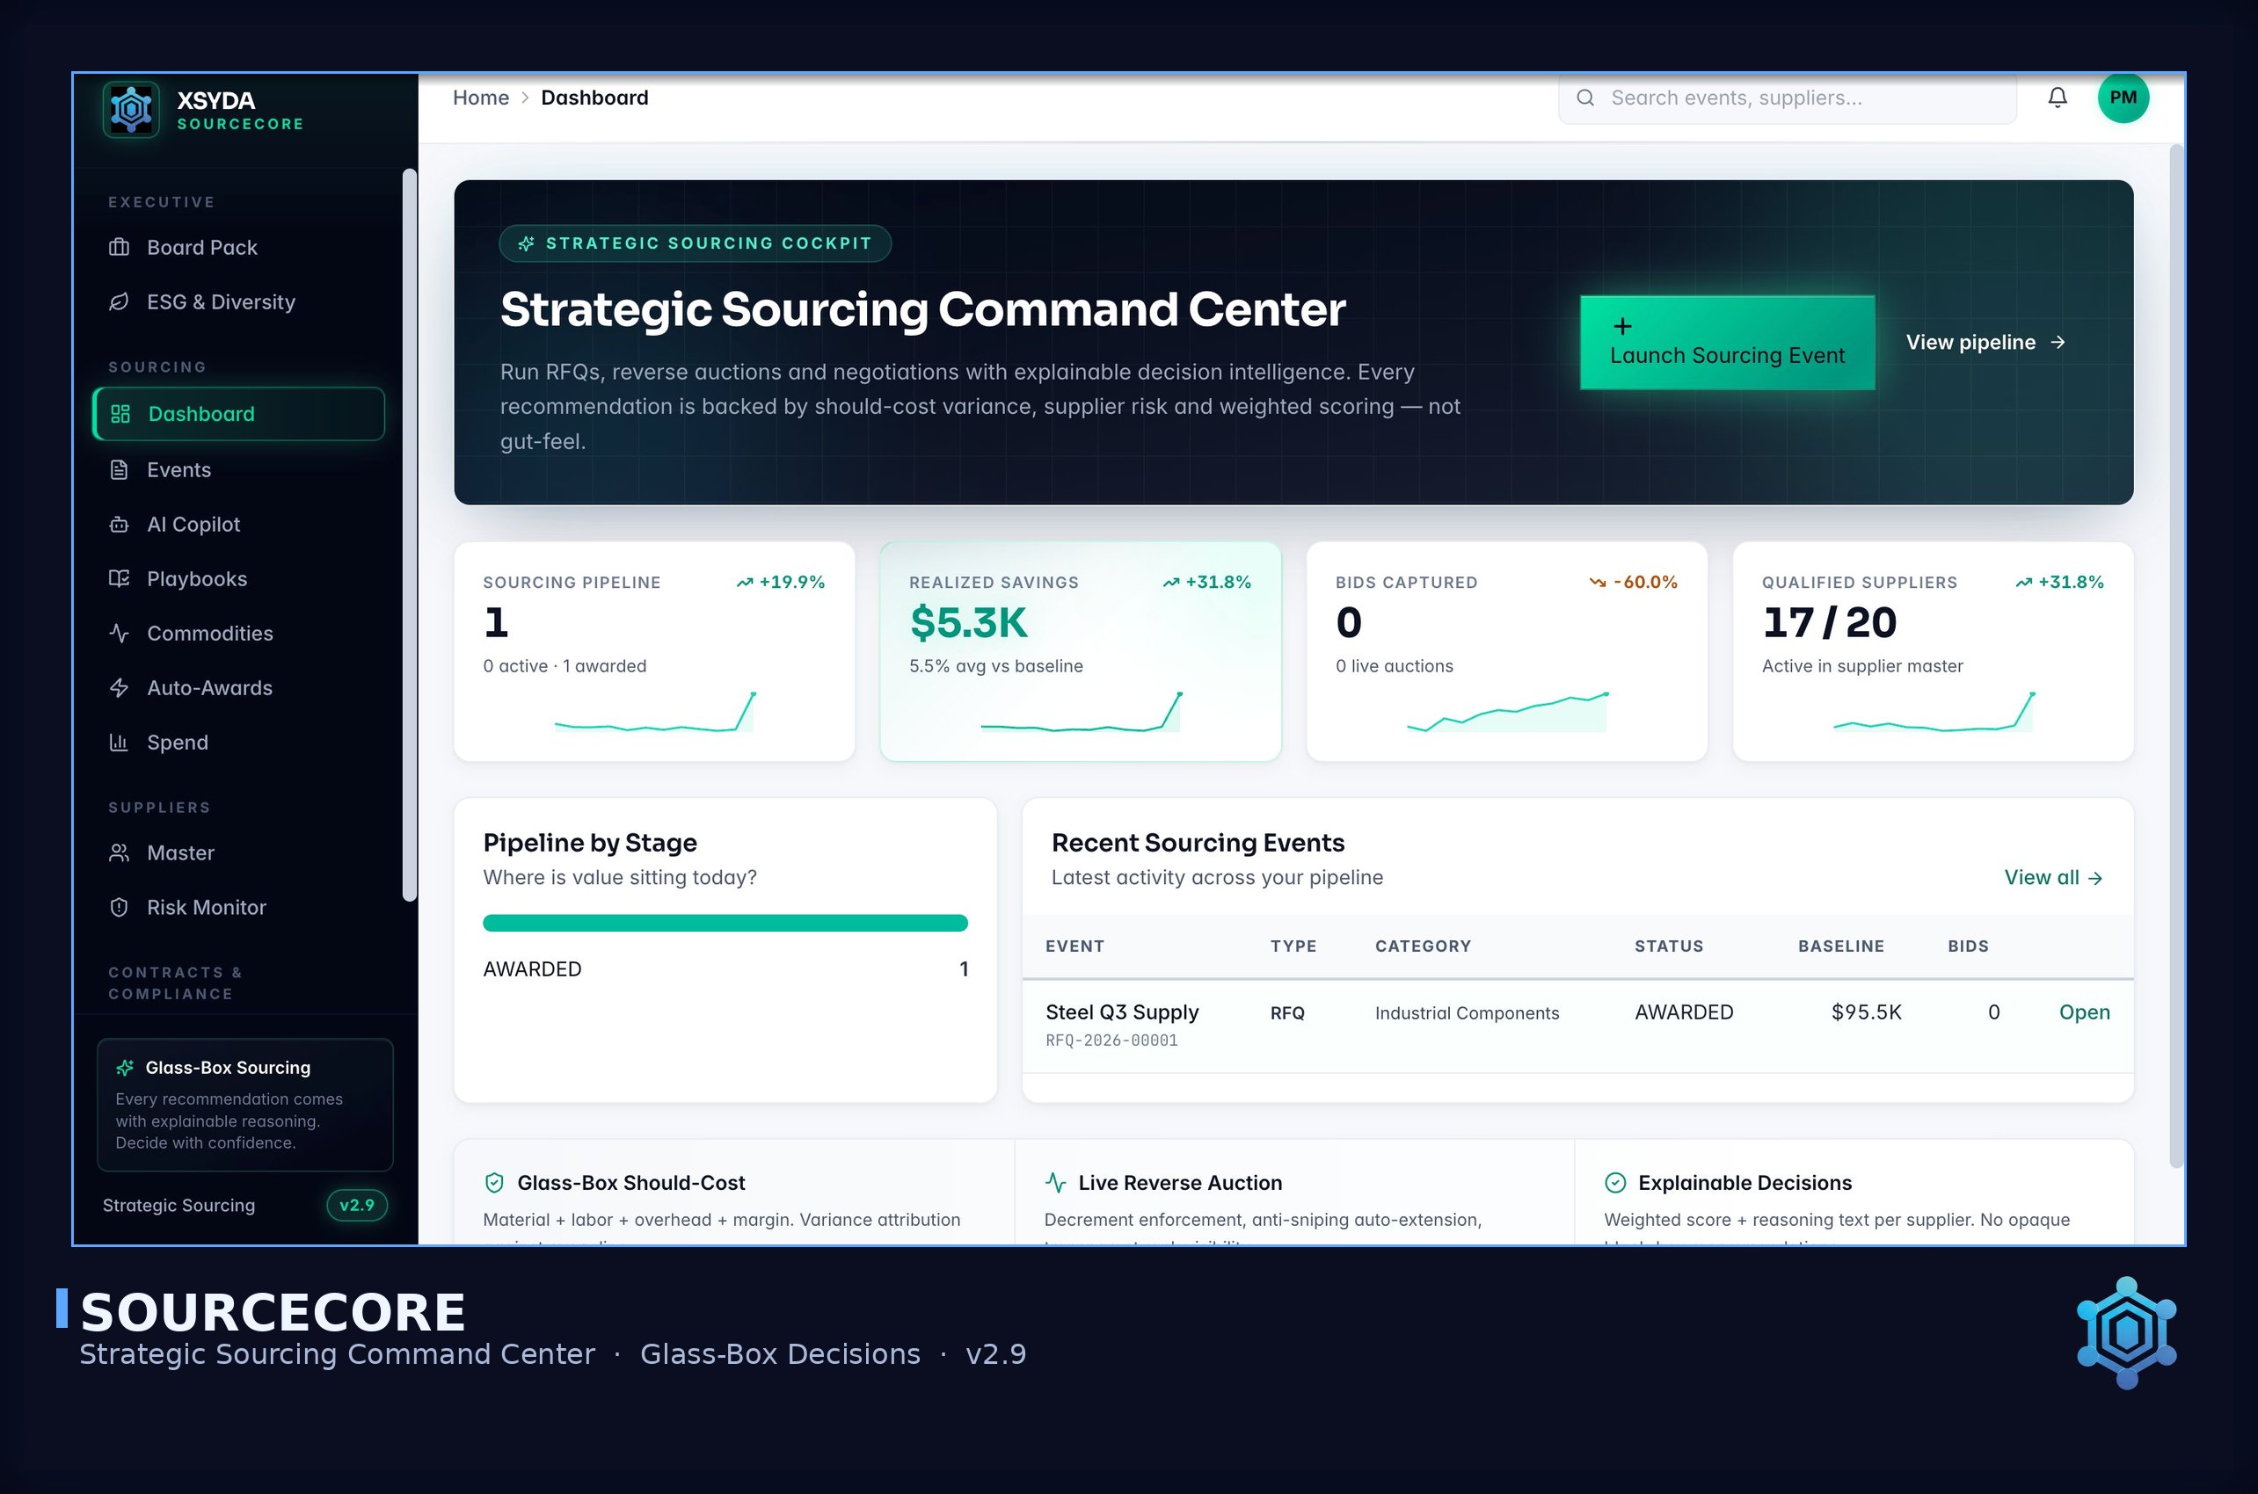Select the active Dashboard sidebar item
This screenshot has height=1494, width=2258.
click(x=238, y=414)
